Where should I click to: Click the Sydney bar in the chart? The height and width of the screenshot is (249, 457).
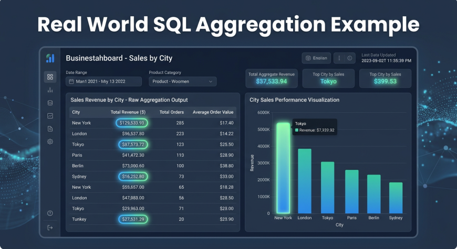click(396, 198)
